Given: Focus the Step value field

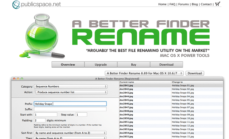Looking at the screenshot, I should (x=82, y=114).
